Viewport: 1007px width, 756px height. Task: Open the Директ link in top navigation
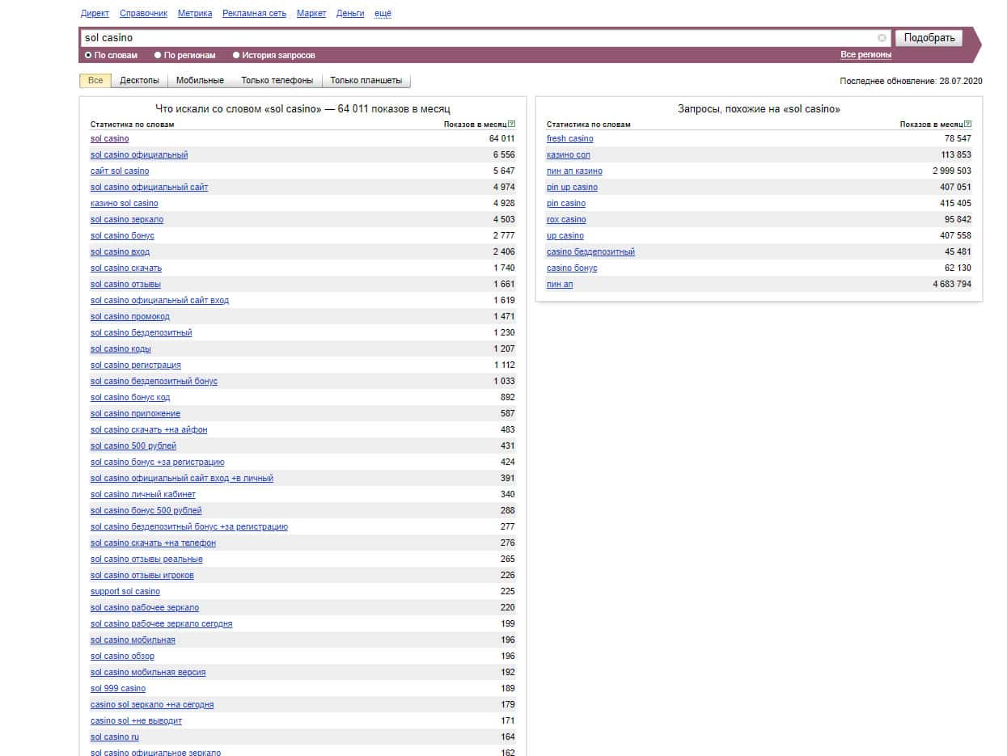point(95,14)
